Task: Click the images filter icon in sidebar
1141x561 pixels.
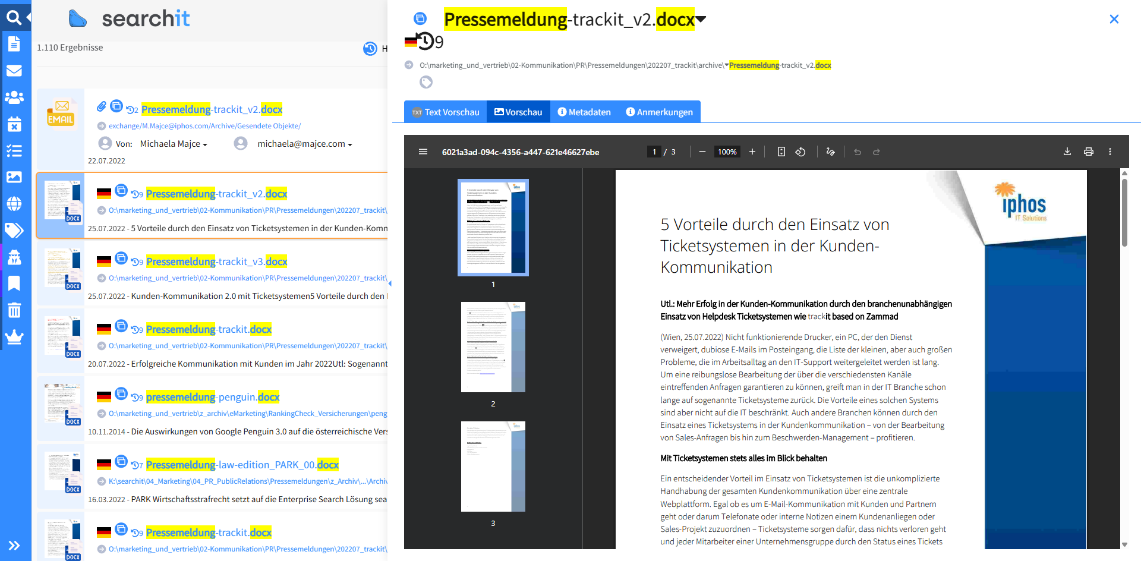Action: (14, 177)
